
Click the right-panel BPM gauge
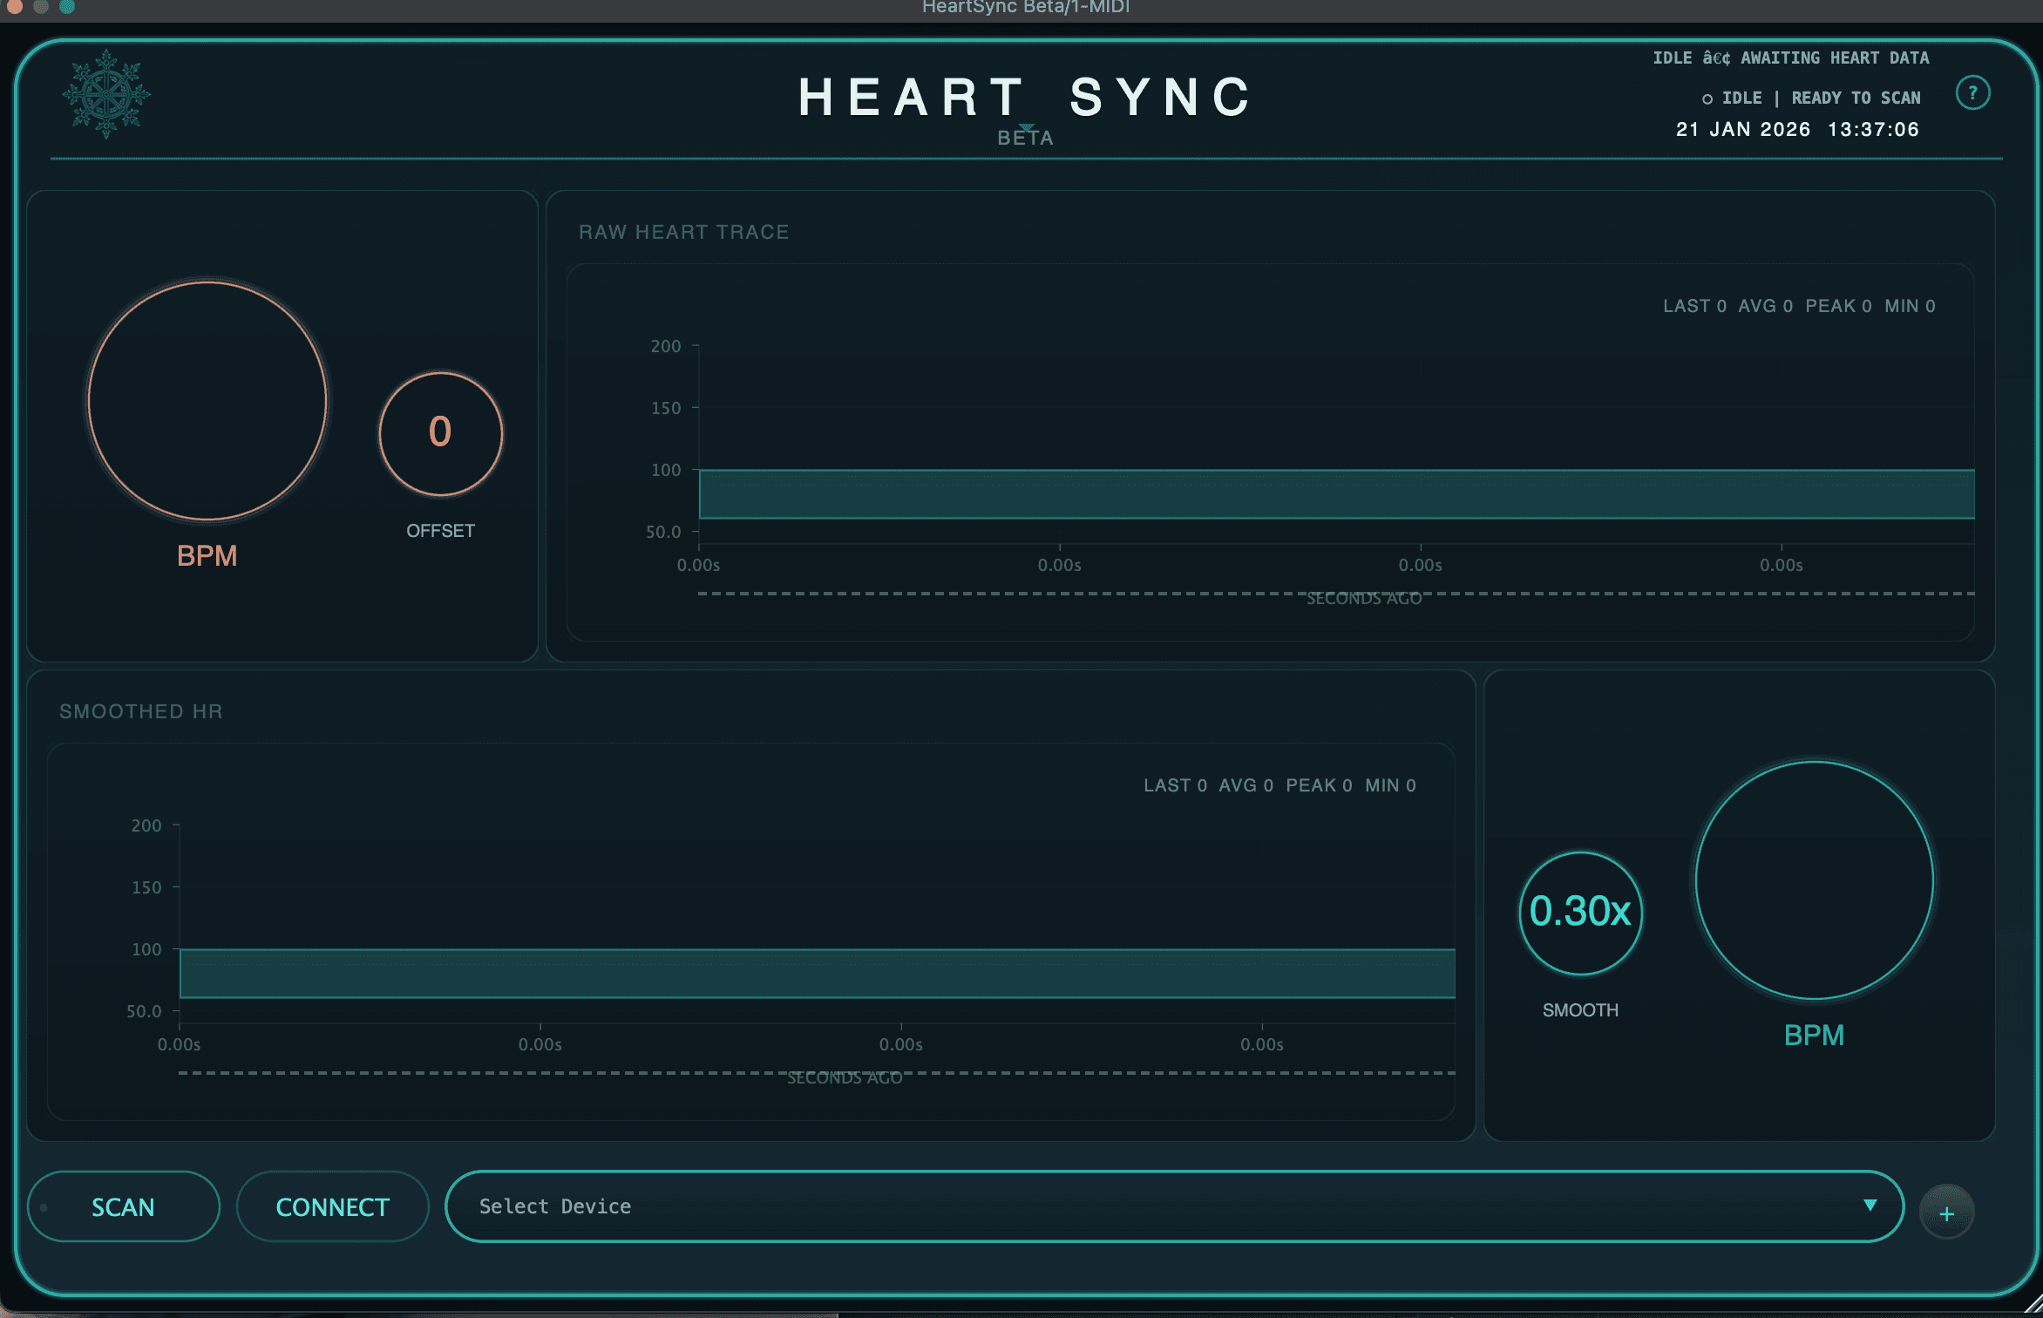coord(1816,880)
